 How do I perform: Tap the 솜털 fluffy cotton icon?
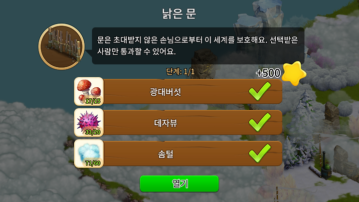[89, 154]
